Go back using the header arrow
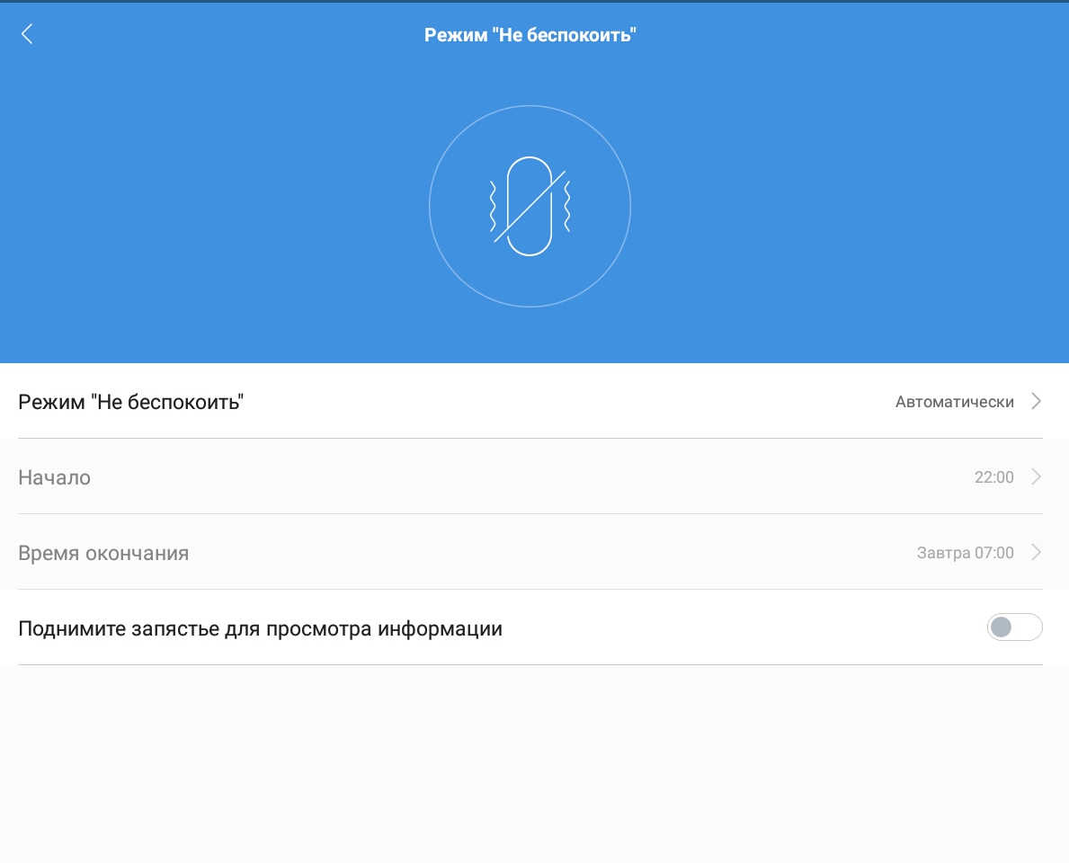 pos(27,34)
